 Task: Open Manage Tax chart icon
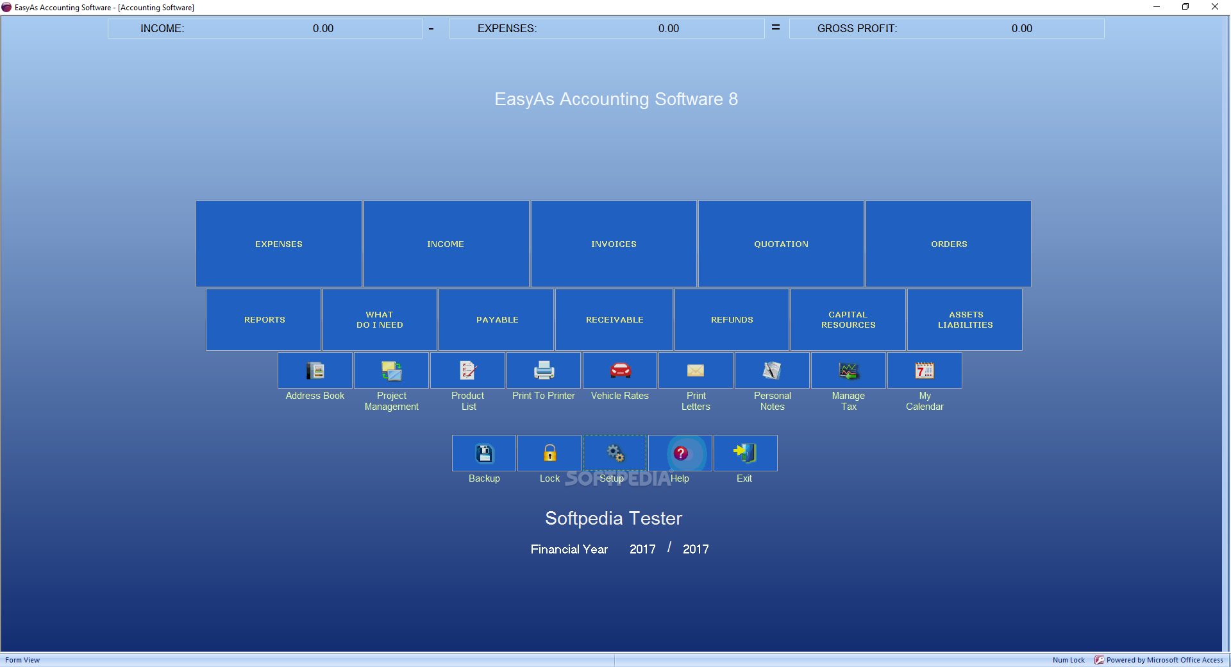tap(848, 370)
